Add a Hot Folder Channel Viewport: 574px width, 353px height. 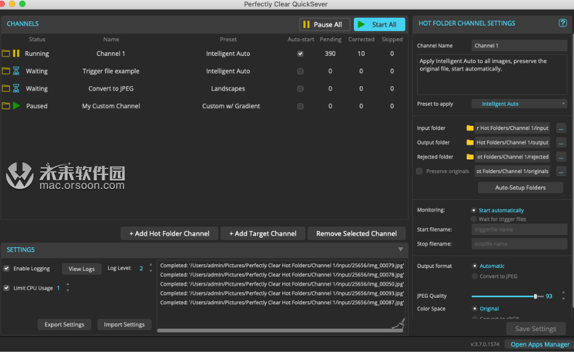(170, 233)
